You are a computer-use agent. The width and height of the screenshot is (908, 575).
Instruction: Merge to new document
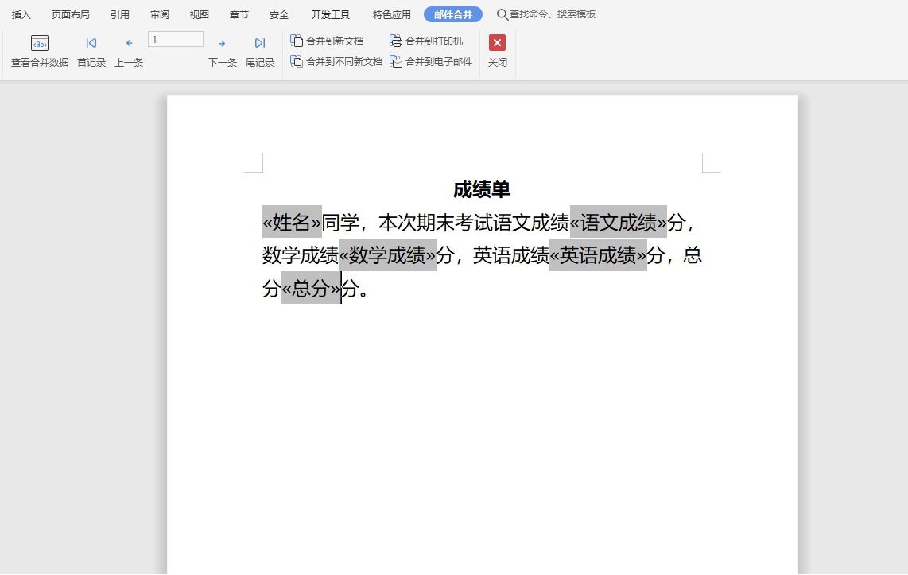(x=327, y=41)
